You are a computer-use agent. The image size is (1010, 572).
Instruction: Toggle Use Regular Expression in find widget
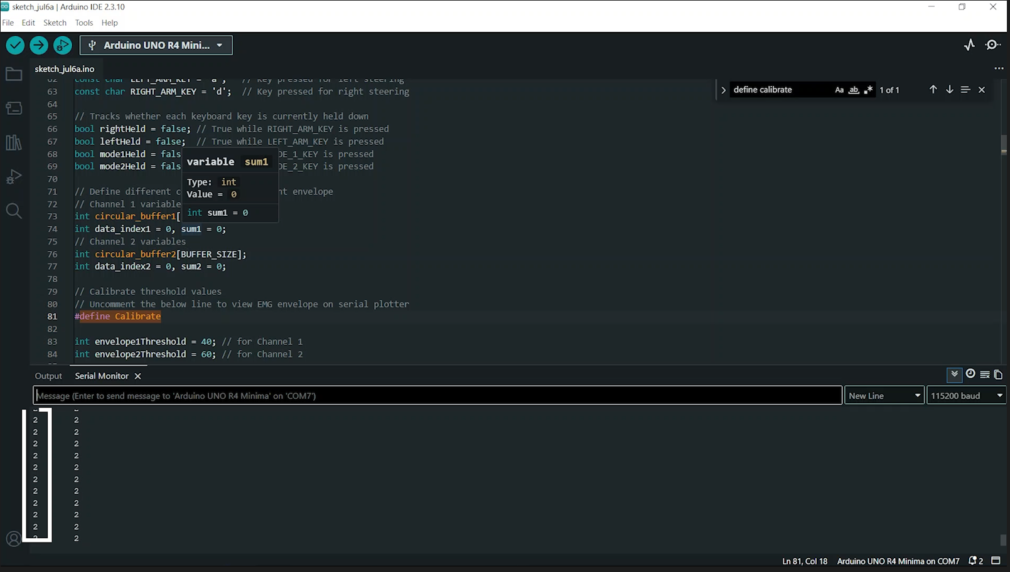868,90
